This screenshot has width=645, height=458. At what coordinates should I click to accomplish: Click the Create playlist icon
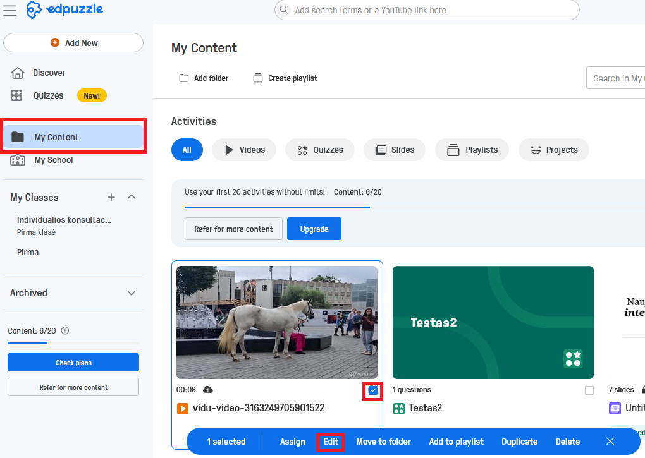click(x=257, y=78)
